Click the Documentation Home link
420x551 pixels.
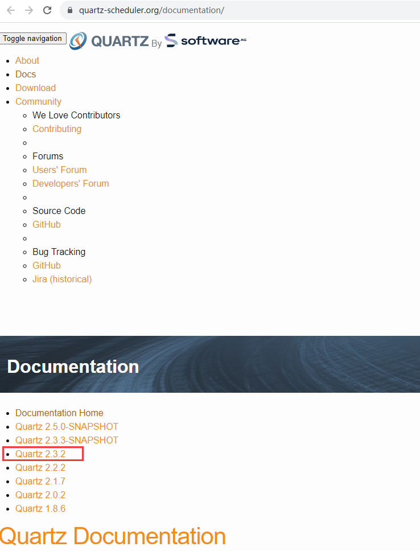(59, 413)
